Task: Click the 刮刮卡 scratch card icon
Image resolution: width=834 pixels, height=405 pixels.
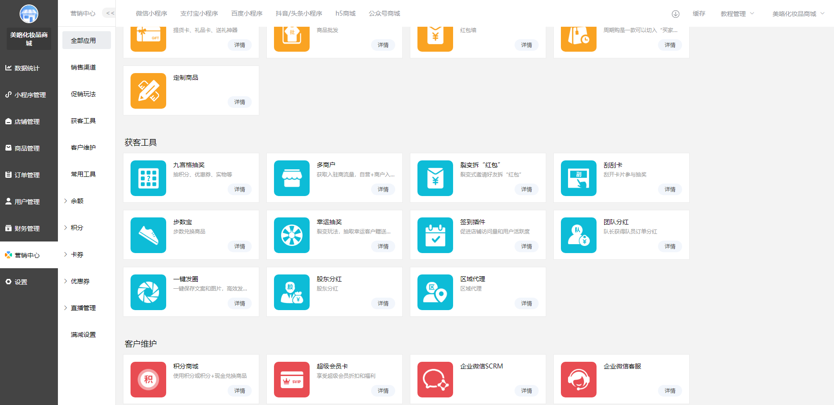Action: coord(579,178)
